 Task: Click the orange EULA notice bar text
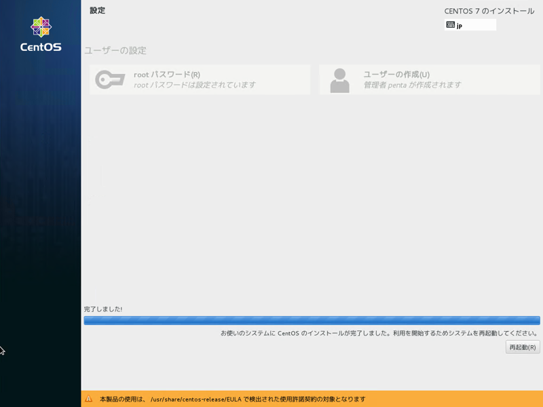pos(233,399)
